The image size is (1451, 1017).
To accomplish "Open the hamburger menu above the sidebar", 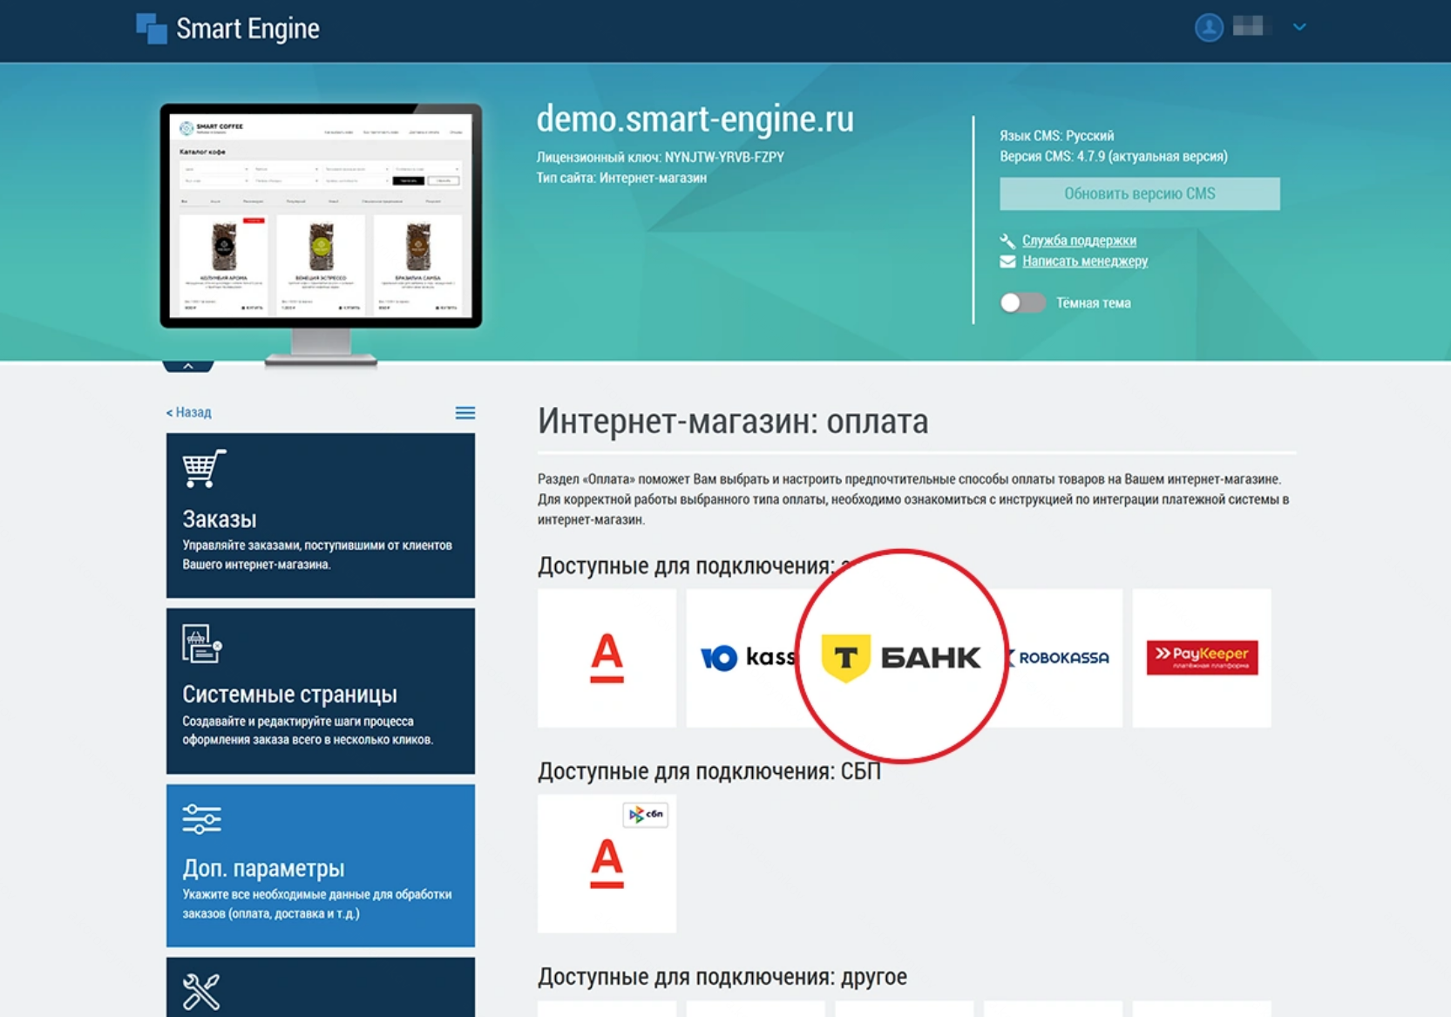I will click(x=465, y=413).
